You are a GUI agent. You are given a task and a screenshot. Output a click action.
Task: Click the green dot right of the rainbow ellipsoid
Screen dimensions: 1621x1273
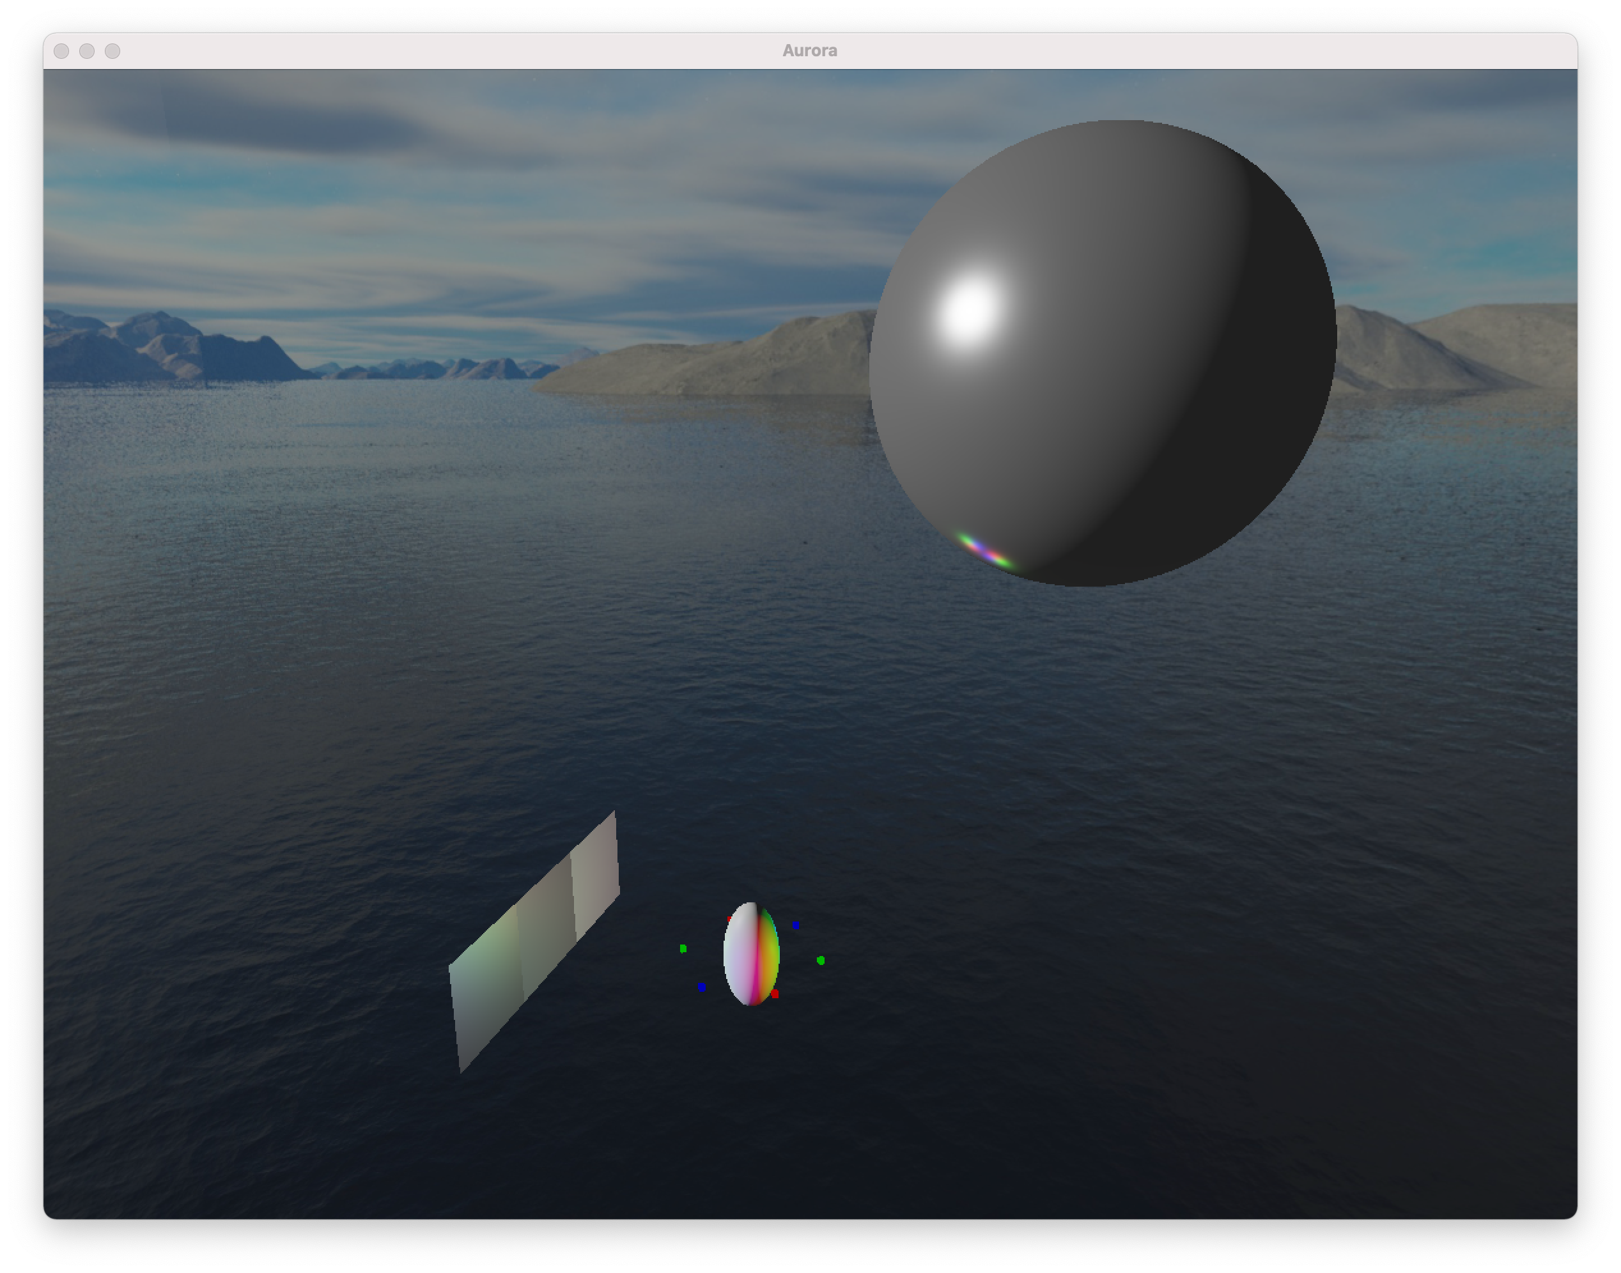[x=821, y=960]
